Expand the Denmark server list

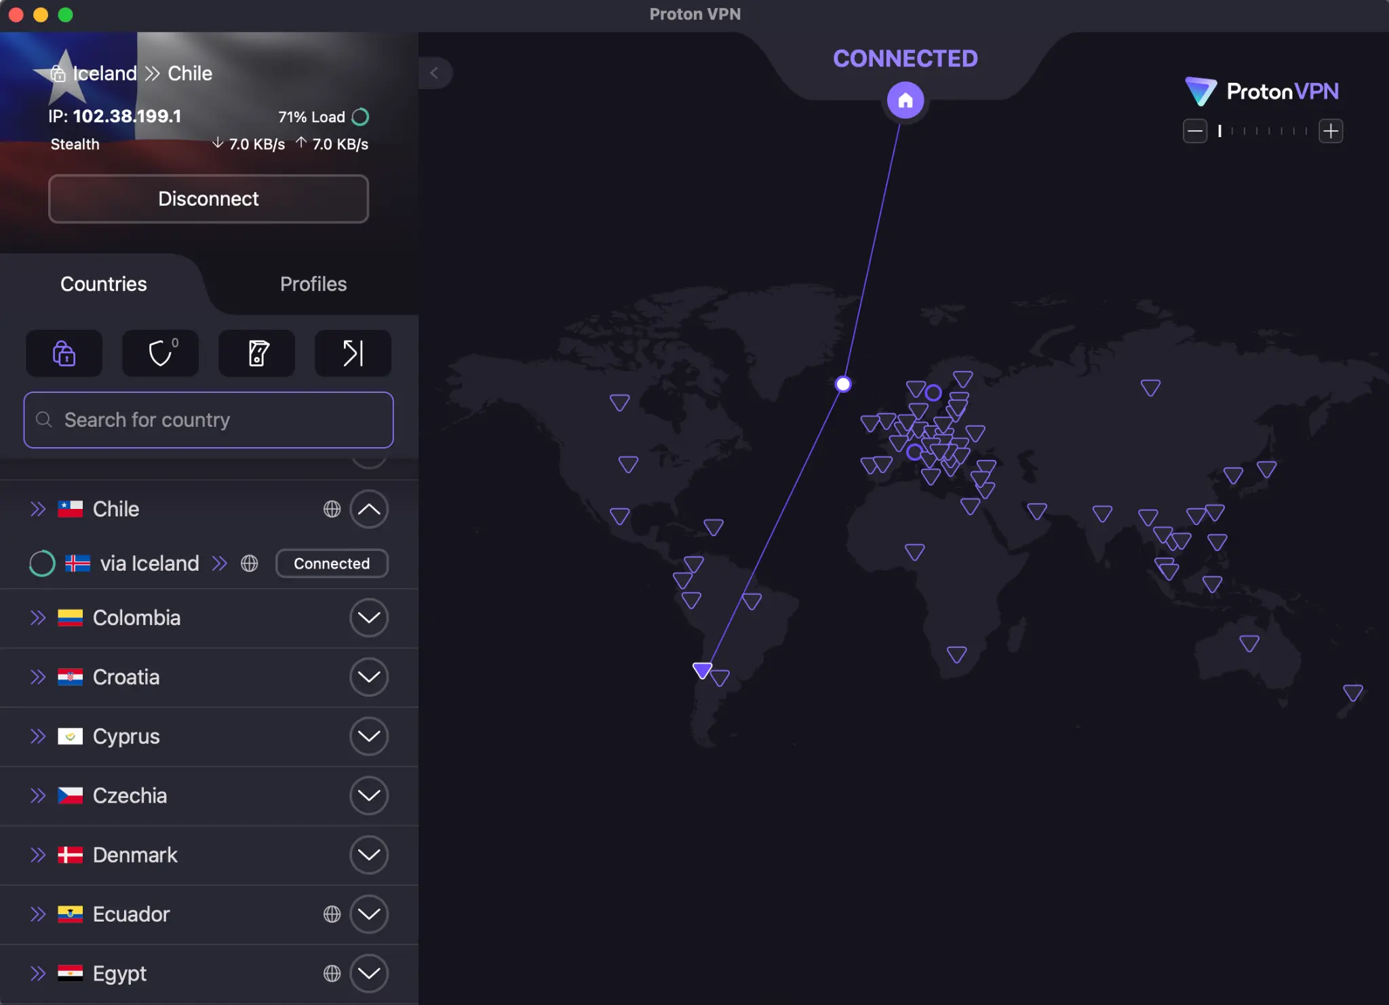coord(369,854)
